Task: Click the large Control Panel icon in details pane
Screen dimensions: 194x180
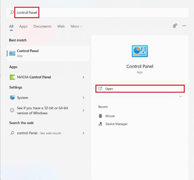Action: click(x=140, y=51)
